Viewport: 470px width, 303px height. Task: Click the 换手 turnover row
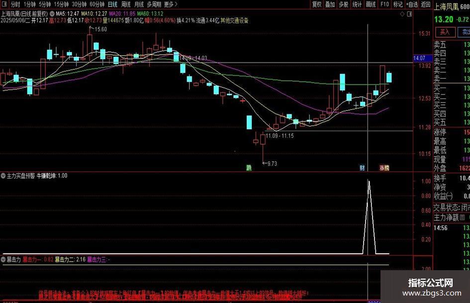pyautogui.click(x=452, y=178)
